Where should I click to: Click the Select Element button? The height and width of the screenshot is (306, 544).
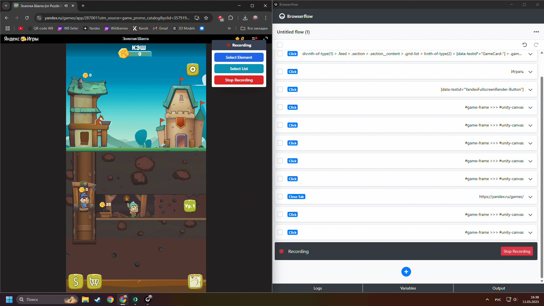[x=239, y=57]
